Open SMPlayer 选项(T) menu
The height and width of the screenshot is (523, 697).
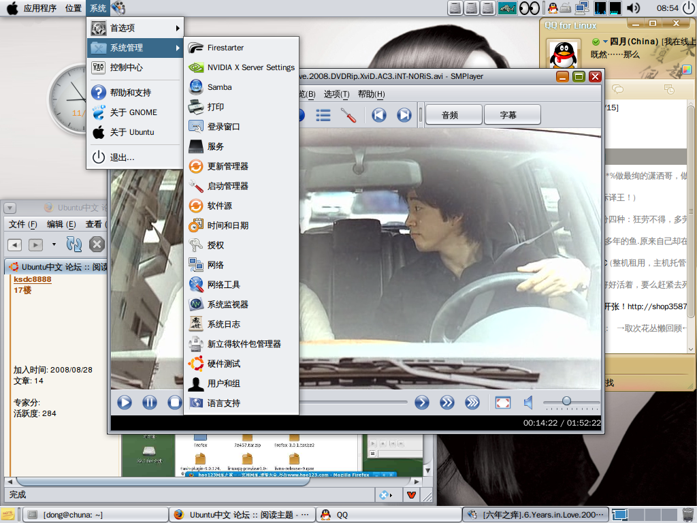(336, 94)
